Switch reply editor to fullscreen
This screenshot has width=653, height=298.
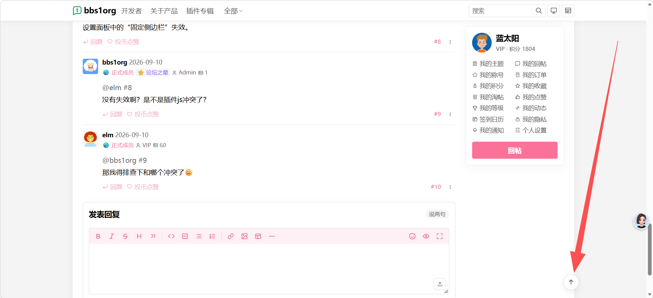pos(440,236)
